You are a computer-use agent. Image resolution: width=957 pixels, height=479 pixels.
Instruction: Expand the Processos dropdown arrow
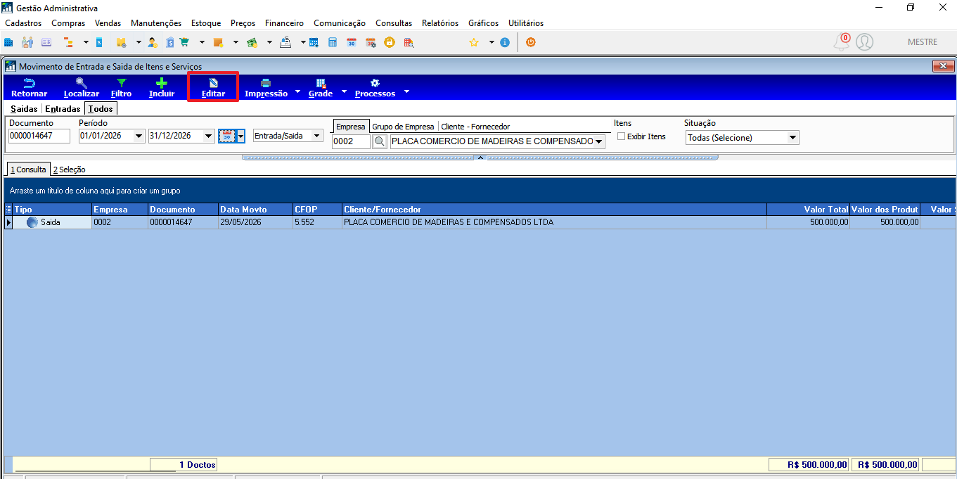(406, 92)
